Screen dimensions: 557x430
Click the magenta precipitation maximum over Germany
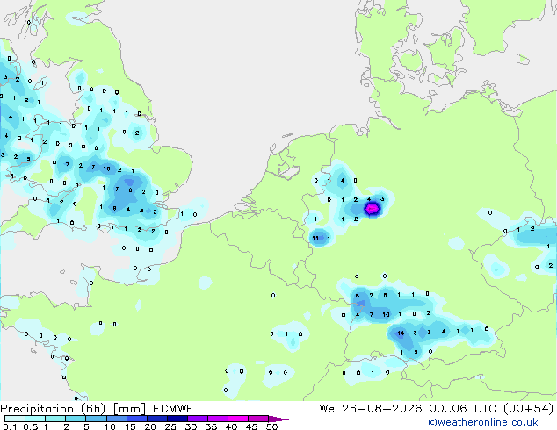tap(372, 209)
